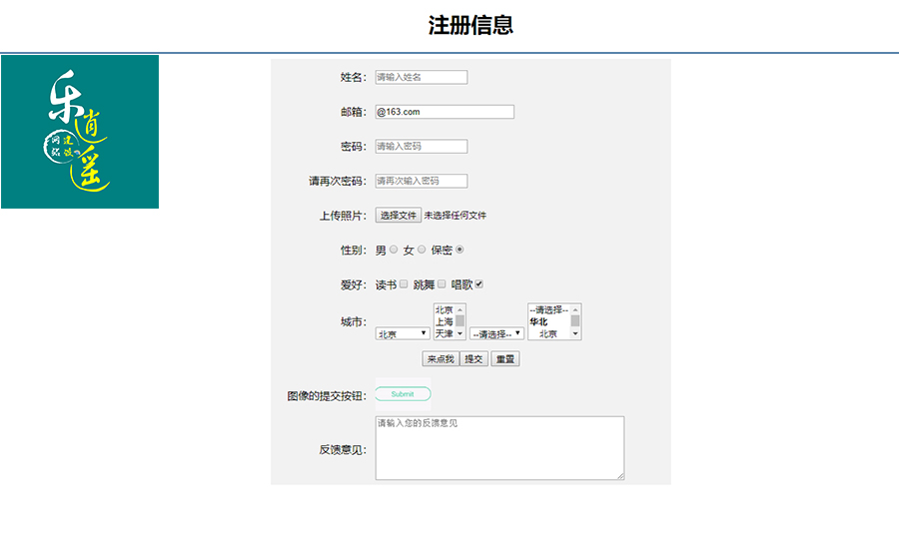This screenshot has width=899, height=539.
Task: Click the textarea resize handle corner
Action: coord(621,476)
